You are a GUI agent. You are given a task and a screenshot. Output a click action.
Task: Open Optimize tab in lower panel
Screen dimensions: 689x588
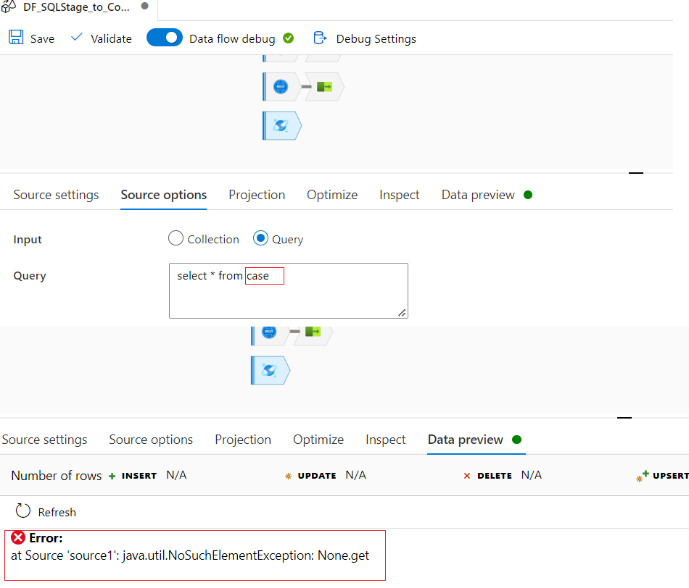click(318, 440)
